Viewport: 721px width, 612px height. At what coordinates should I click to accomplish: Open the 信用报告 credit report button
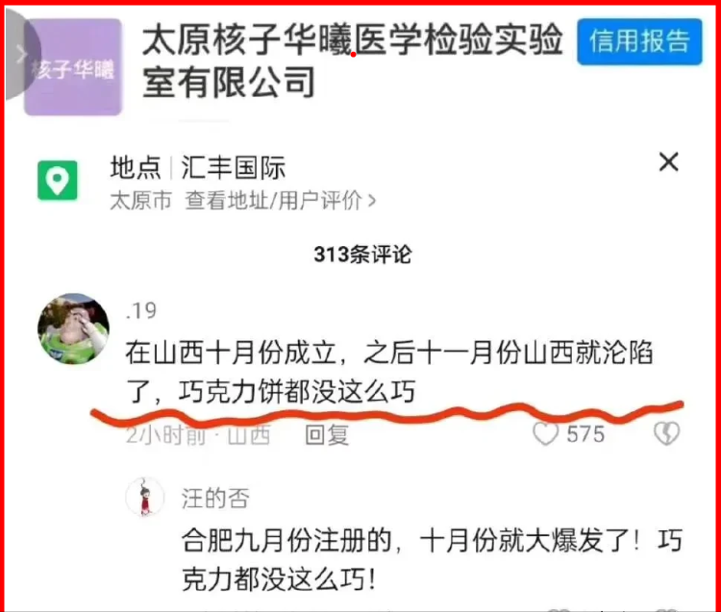tap(639, 41)
